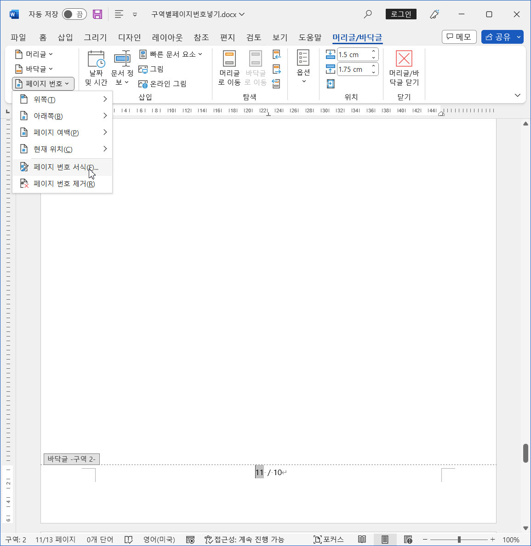Click the 공유 button
Image resolution: width=531 pixels, height=546 pixels.
click(498, 37)
